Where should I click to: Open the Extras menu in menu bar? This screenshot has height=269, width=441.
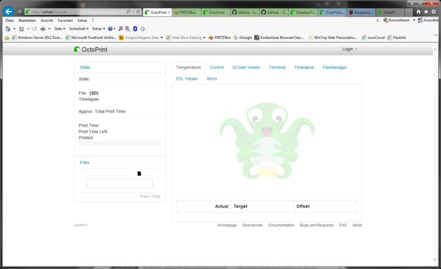click(x=83, y=21)
